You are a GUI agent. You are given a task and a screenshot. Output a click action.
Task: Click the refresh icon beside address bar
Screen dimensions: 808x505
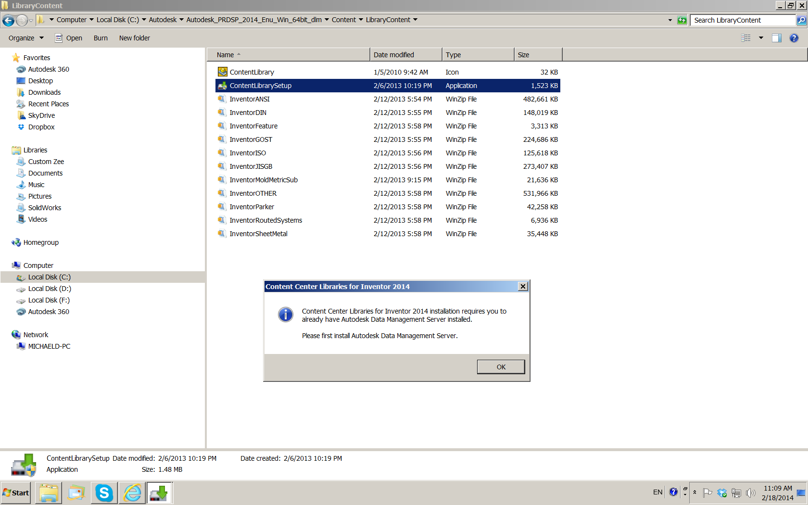click(x=682, y=20)
